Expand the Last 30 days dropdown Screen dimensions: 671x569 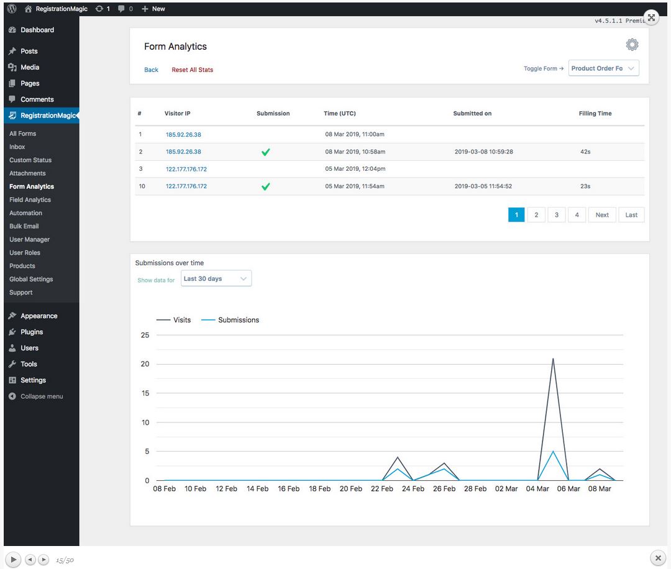click(x=216, y=279)
